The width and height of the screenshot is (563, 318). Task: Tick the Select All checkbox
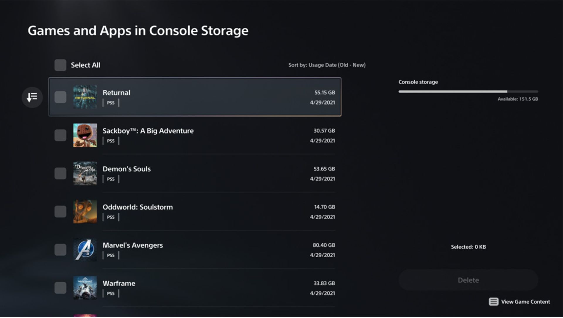[x=60, y=65]
